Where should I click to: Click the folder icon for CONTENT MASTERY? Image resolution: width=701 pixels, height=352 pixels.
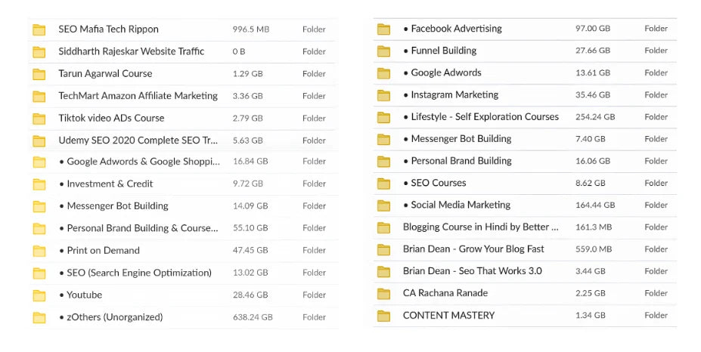coord(383,316)
